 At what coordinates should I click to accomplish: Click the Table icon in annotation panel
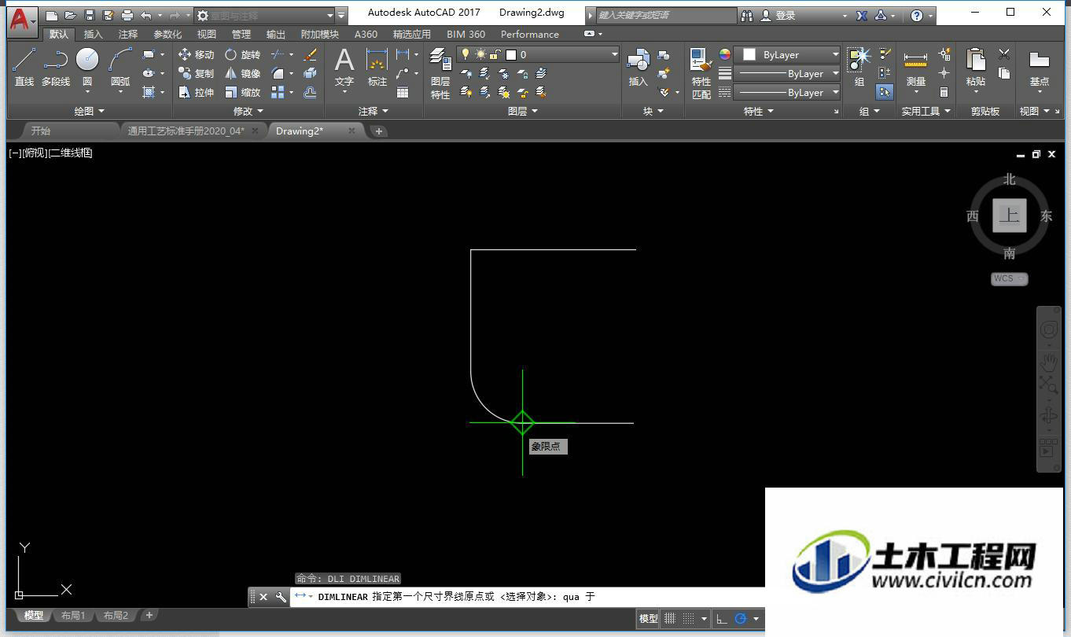tap(403, 92)
